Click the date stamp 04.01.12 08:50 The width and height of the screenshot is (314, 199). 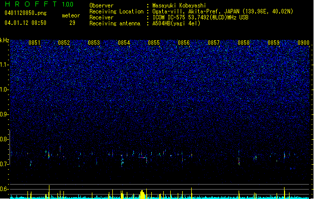tap(25, 23)
